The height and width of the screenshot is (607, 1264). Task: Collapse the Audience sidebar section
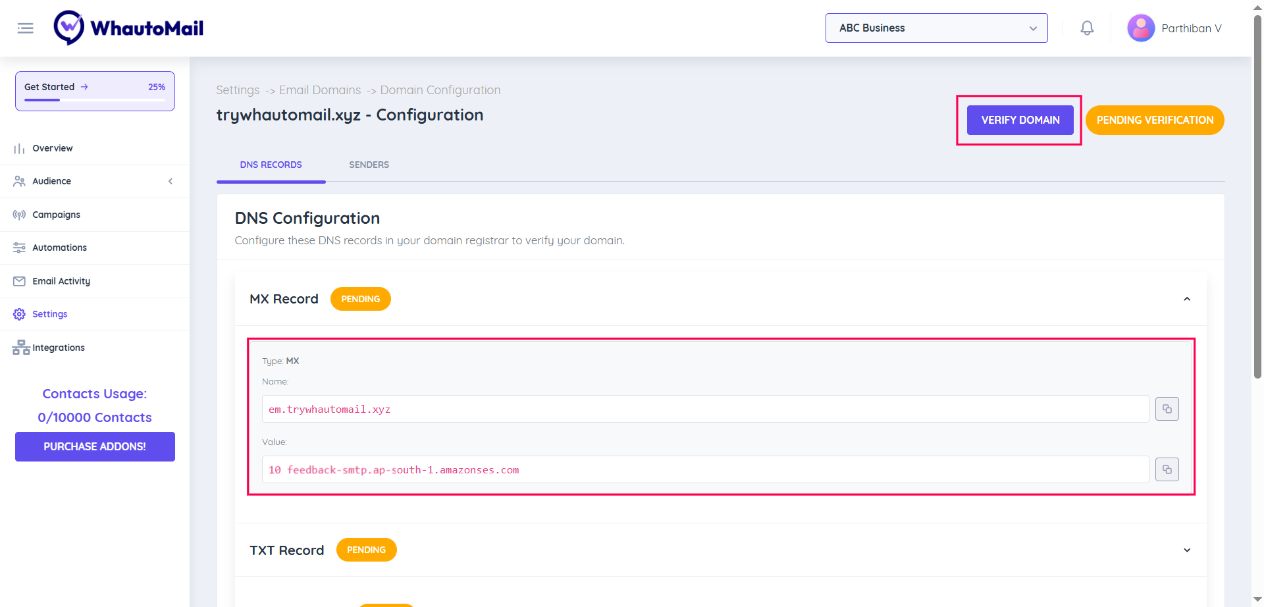(171, 181)
